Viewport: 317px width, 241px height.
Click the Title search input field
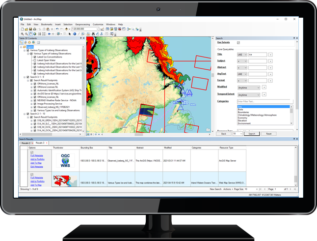coord(257,55)
